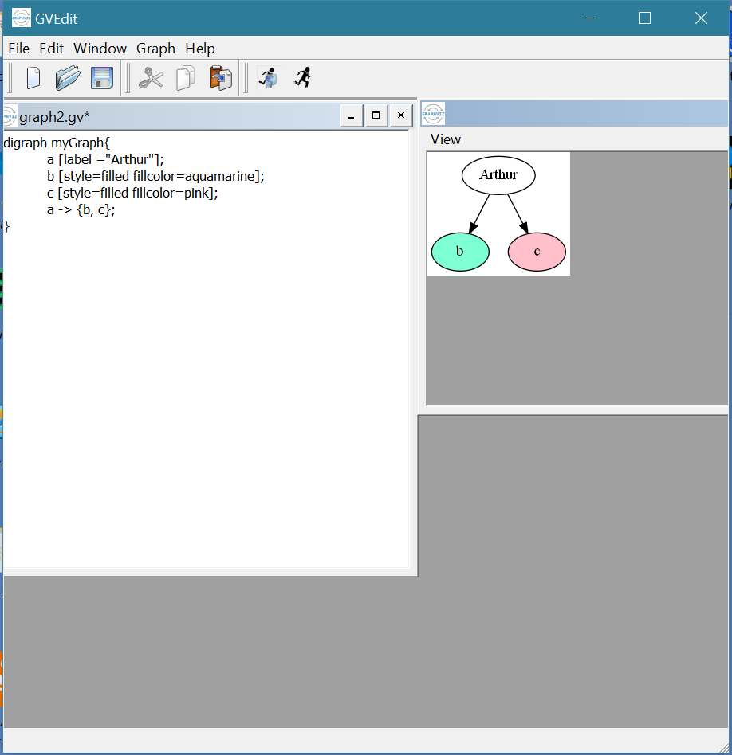Click the Arthur node in graph preview
732x755 pixels.
(x=498, y=174)
